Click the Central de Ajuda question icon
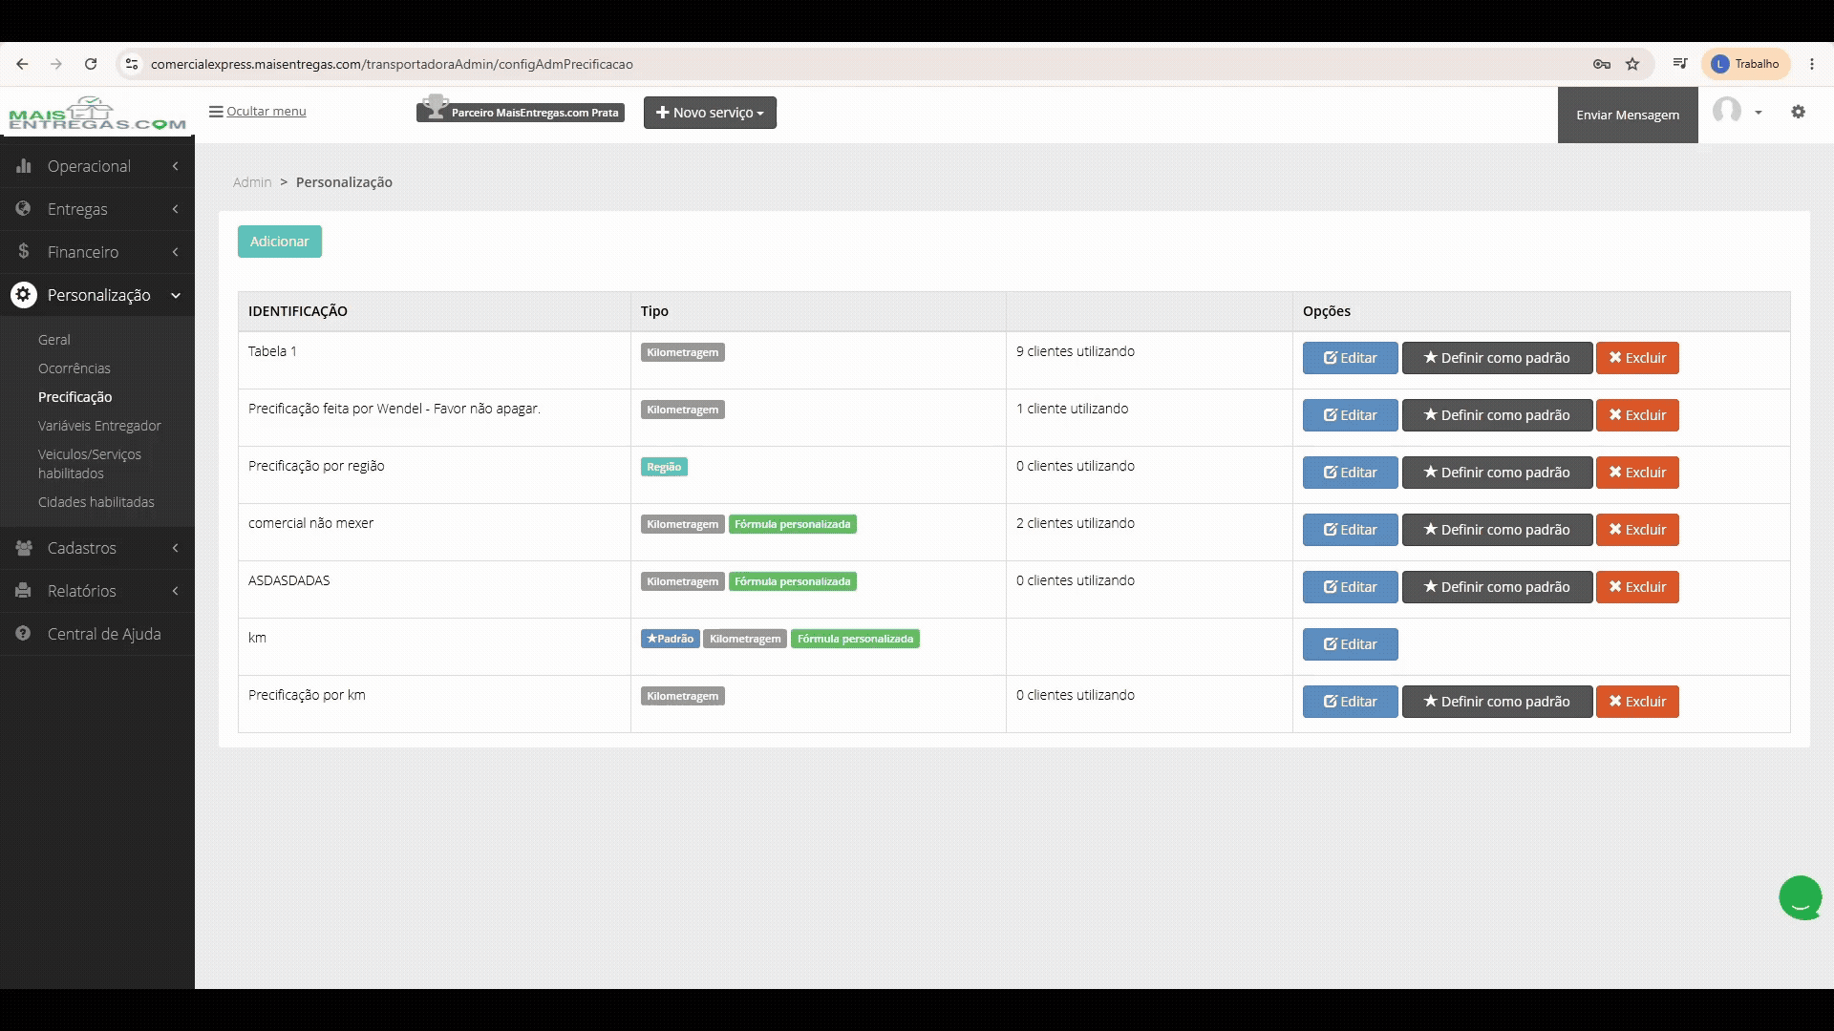The width and height of the screenshot is (1834, 1031). (24, 633)
